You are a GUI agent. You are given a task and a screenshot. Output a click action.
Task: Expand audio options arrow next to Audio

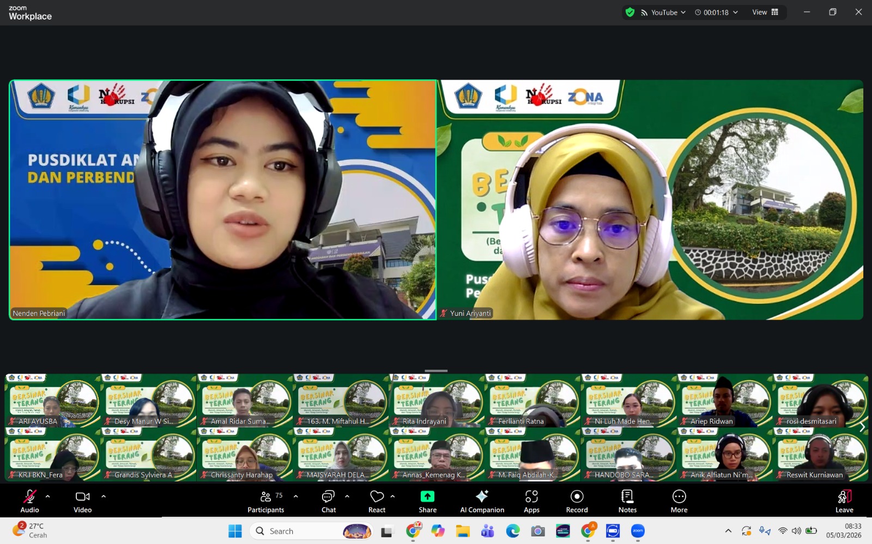click(48, 496)
